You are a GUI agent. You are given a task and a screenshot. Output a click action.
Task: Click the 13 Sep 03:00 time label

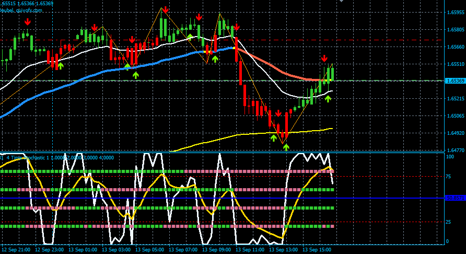116,249
